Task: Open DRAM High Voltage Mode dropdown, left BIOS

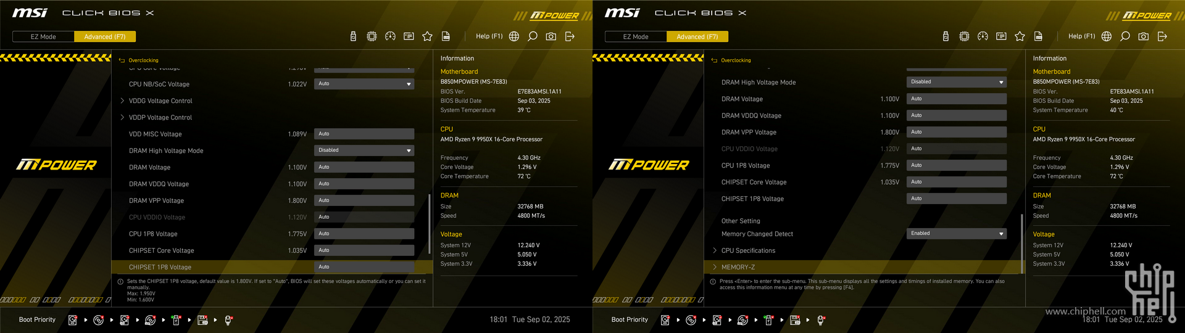Action: 364,150
